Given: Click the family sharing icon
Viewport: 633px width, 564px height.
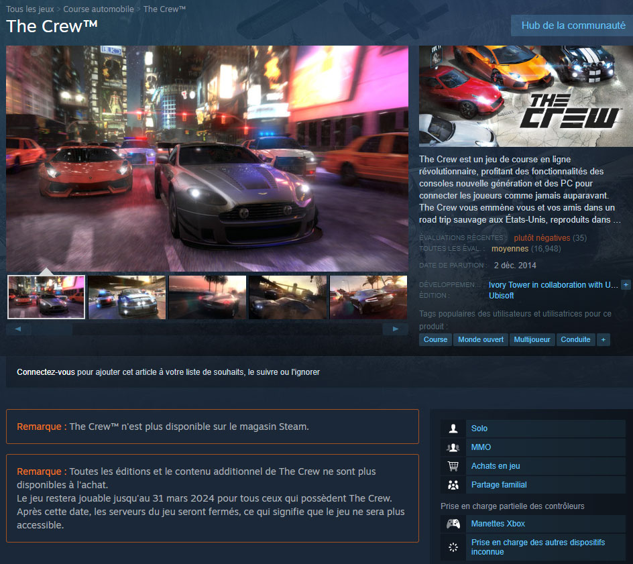Looking at the screenshot, I should coord(453,484).
